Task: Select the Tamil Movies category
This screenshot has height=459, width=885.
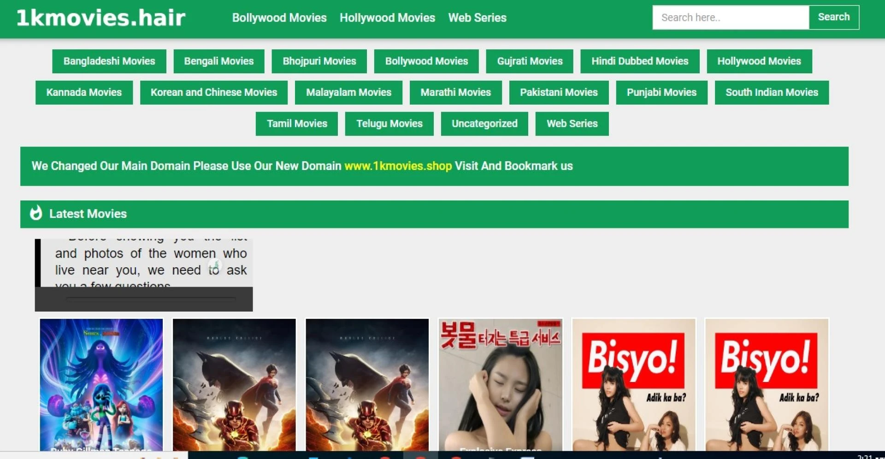Action: coord(296,124)
